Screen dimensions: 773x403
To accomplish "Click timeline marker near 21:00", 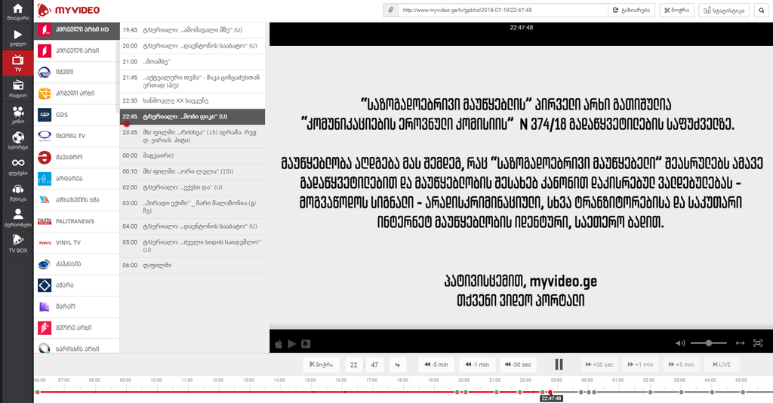I will [497, 392].
